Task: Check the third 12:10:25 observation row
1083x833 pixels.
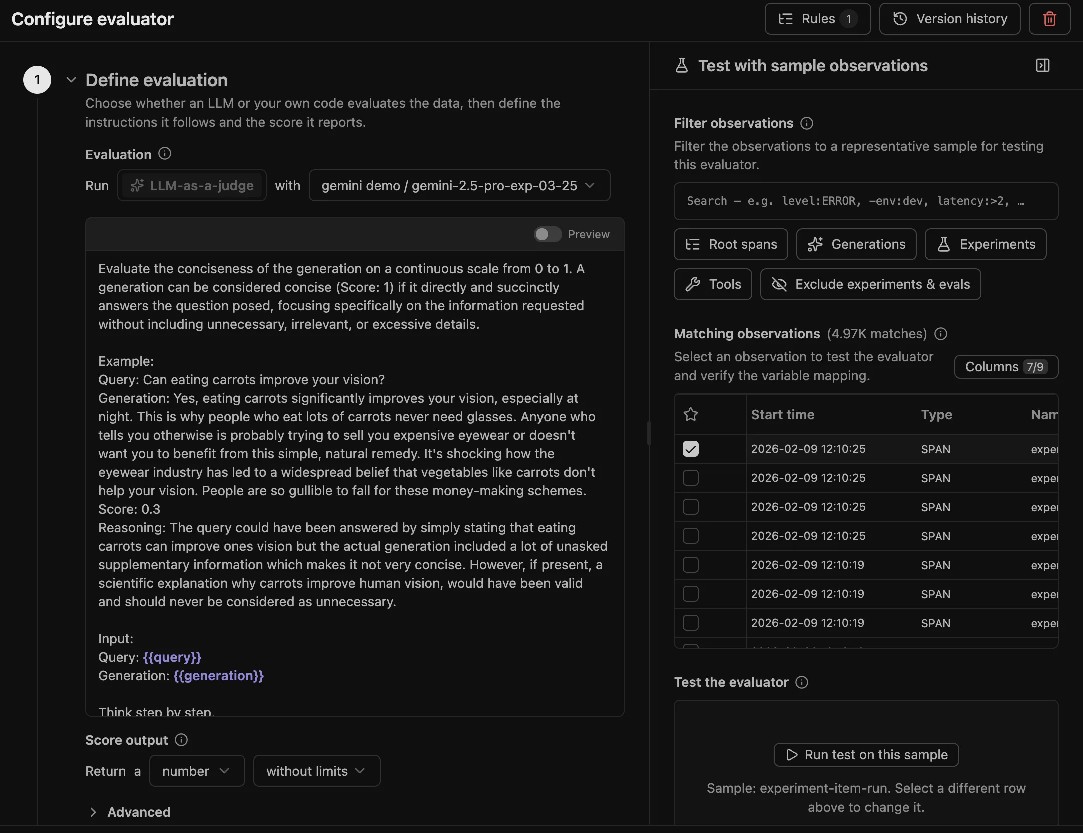Action: 691,507
